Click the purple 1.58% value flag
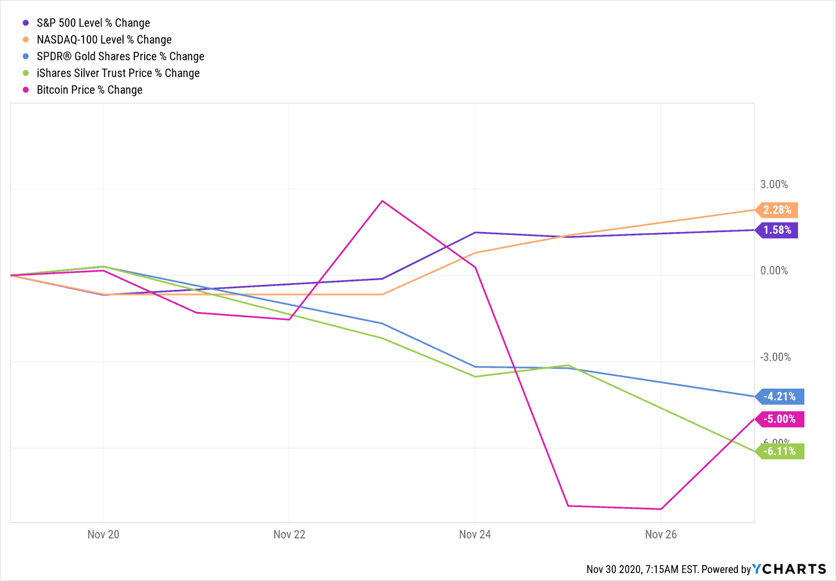The image size is (836, 581). click(x=777, y=230)
